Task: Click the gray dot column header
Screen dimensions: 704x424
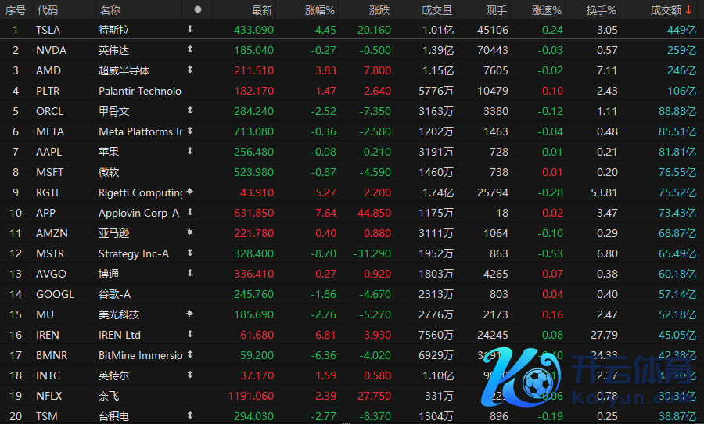Action: click(197, 10)
